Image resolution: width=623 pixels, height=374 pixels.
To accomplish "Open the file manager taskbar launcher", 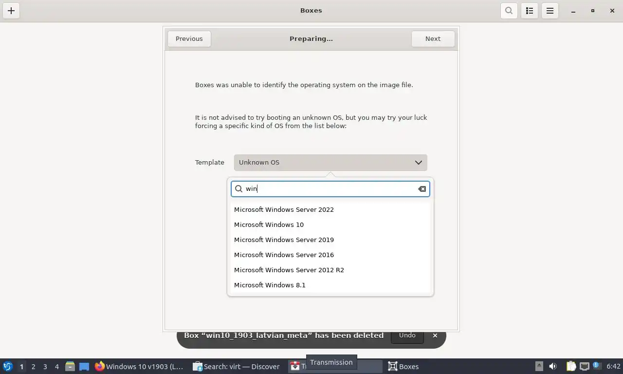I will pos(70,367).
